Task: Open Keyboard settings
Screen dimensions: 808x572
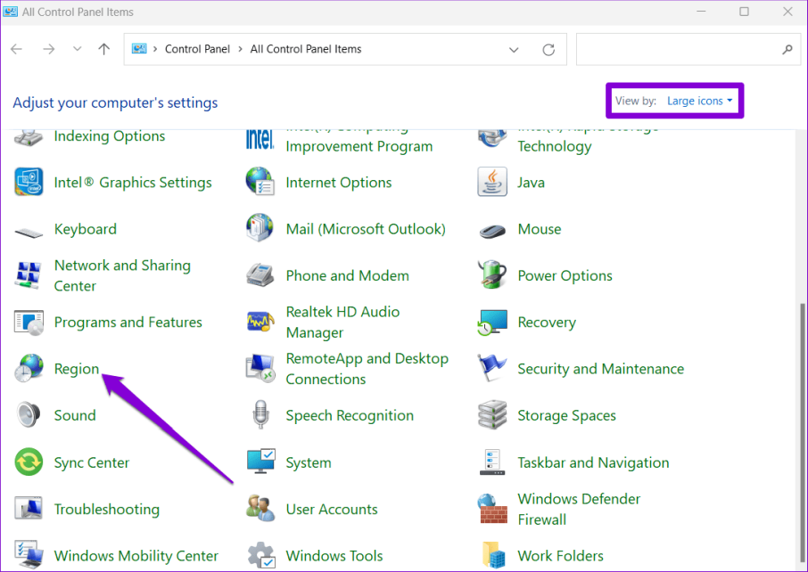Action: coord(86,229)
